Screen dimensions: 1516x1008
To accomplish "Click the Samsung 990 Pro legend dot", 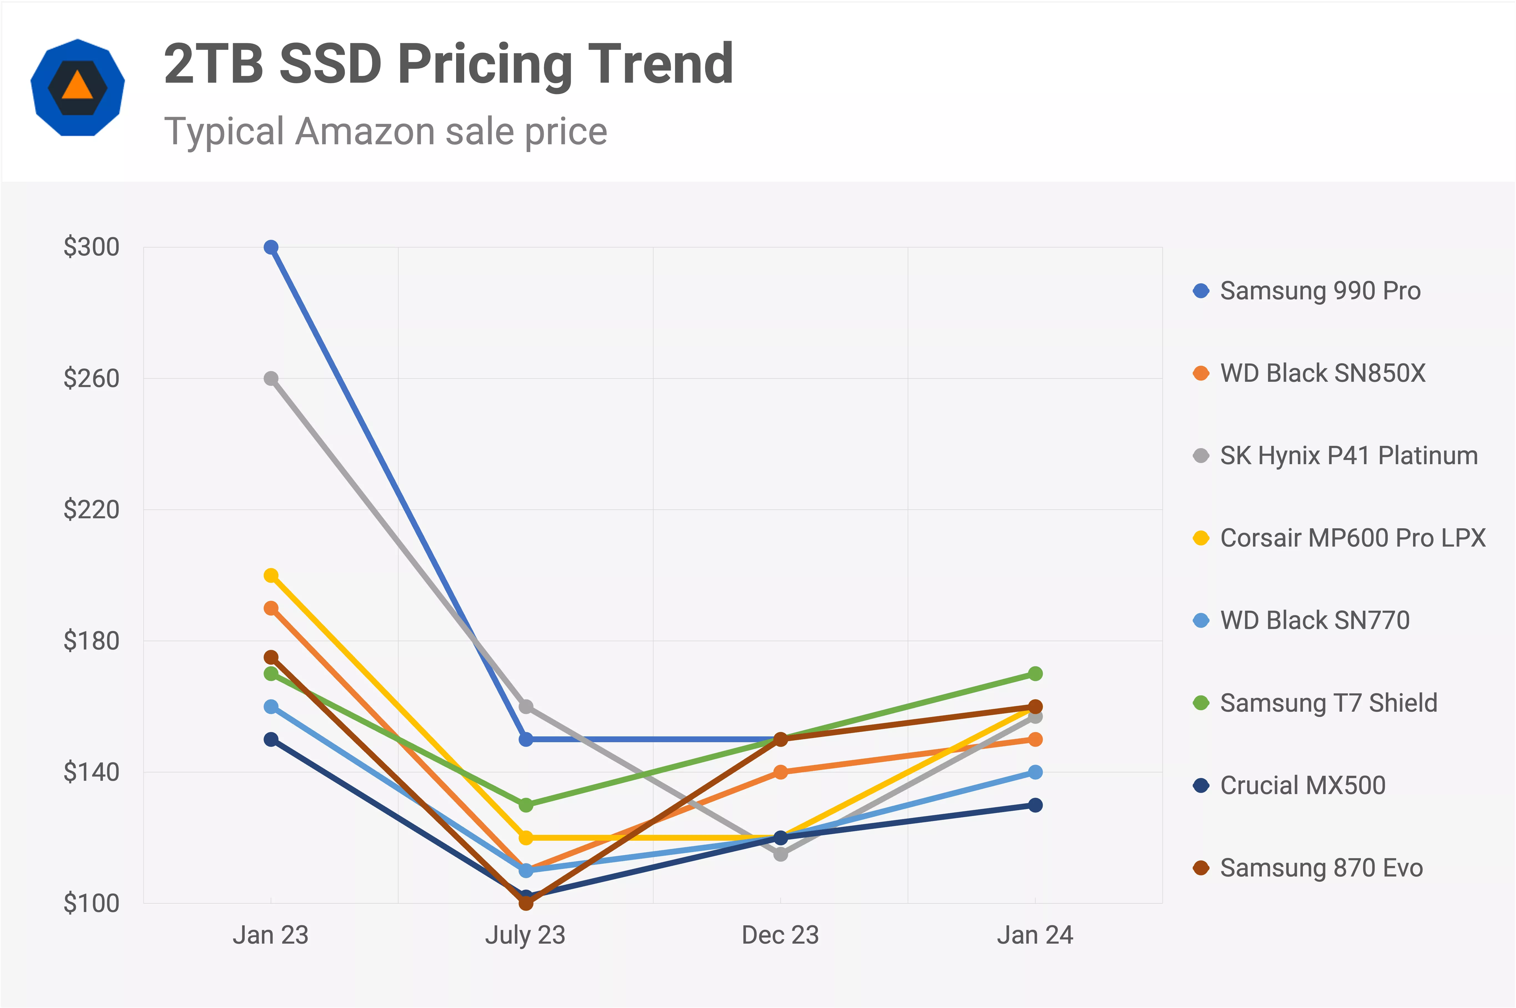I will 1201,290.
